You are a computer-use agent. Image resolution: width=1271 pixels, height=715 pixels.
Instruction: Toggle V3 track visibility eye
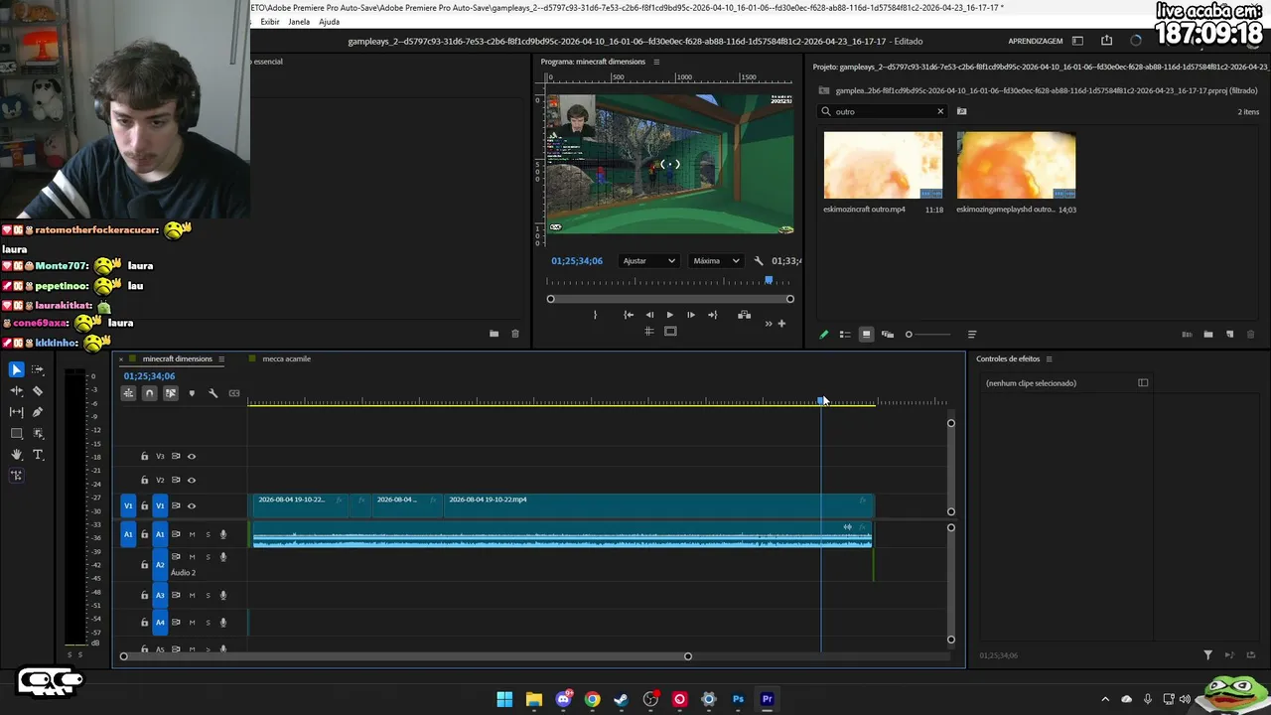pyautogui.click(x=192, y=457)
